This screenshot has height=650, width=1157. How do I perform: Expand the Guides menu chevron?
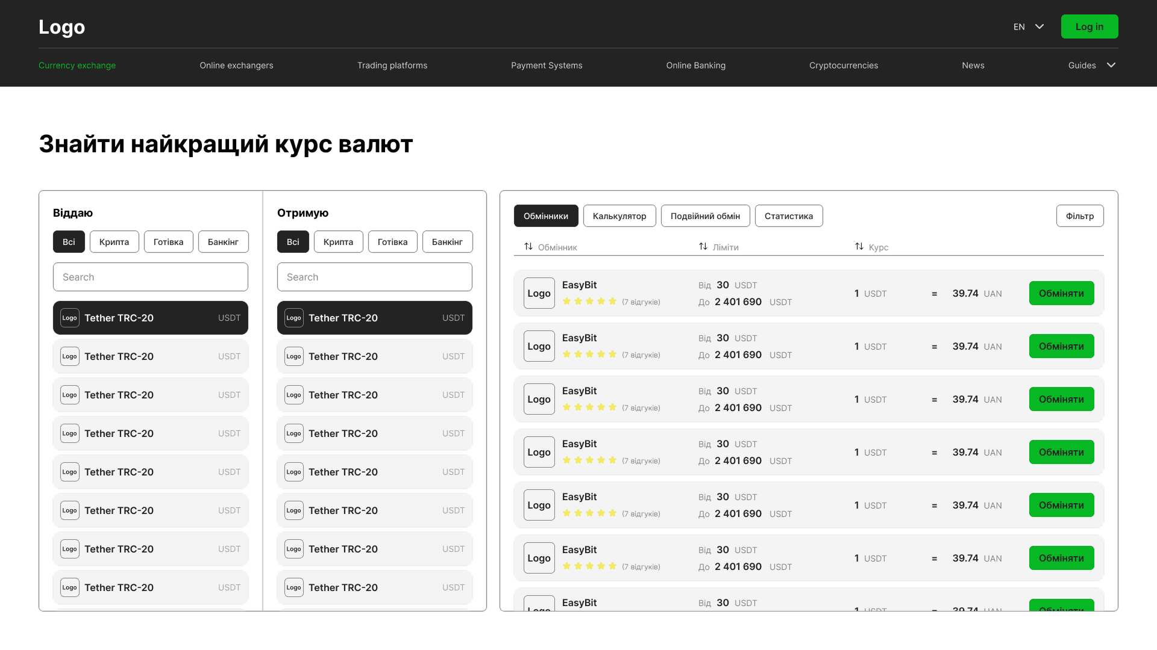[1111, 65]
